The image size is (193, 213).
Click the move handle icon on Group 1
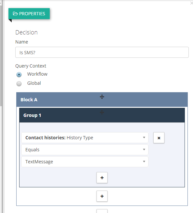(102, 112)
